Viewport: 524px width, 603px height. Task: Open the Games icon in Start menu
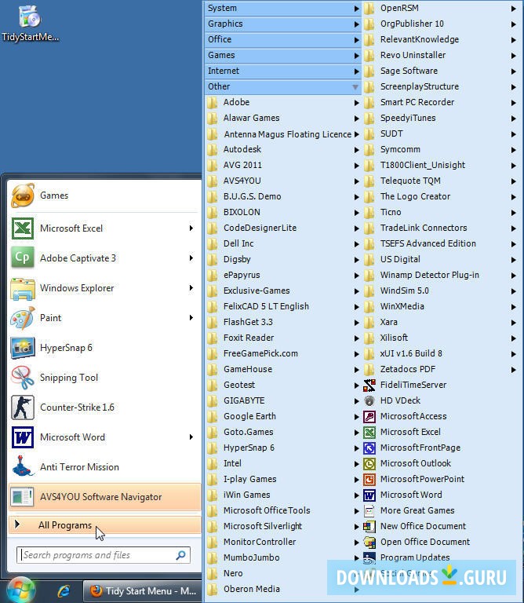23,196
